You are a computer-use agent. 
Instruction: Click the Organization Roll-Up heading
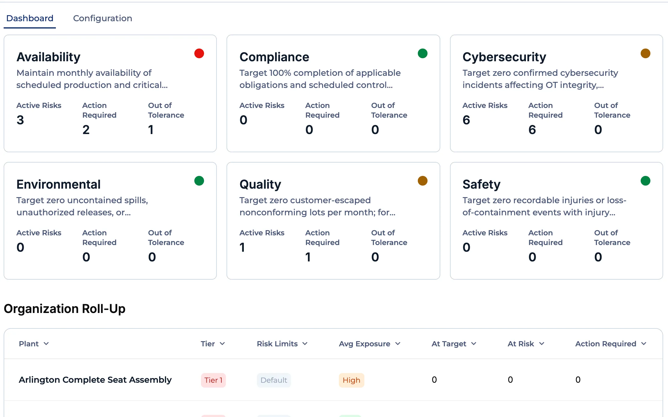click(65, 309)
